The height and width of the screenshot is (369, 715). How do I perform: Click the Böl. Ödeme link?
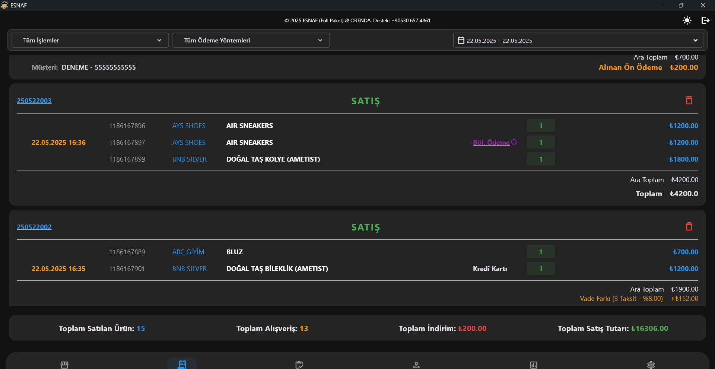pos(491,143)
